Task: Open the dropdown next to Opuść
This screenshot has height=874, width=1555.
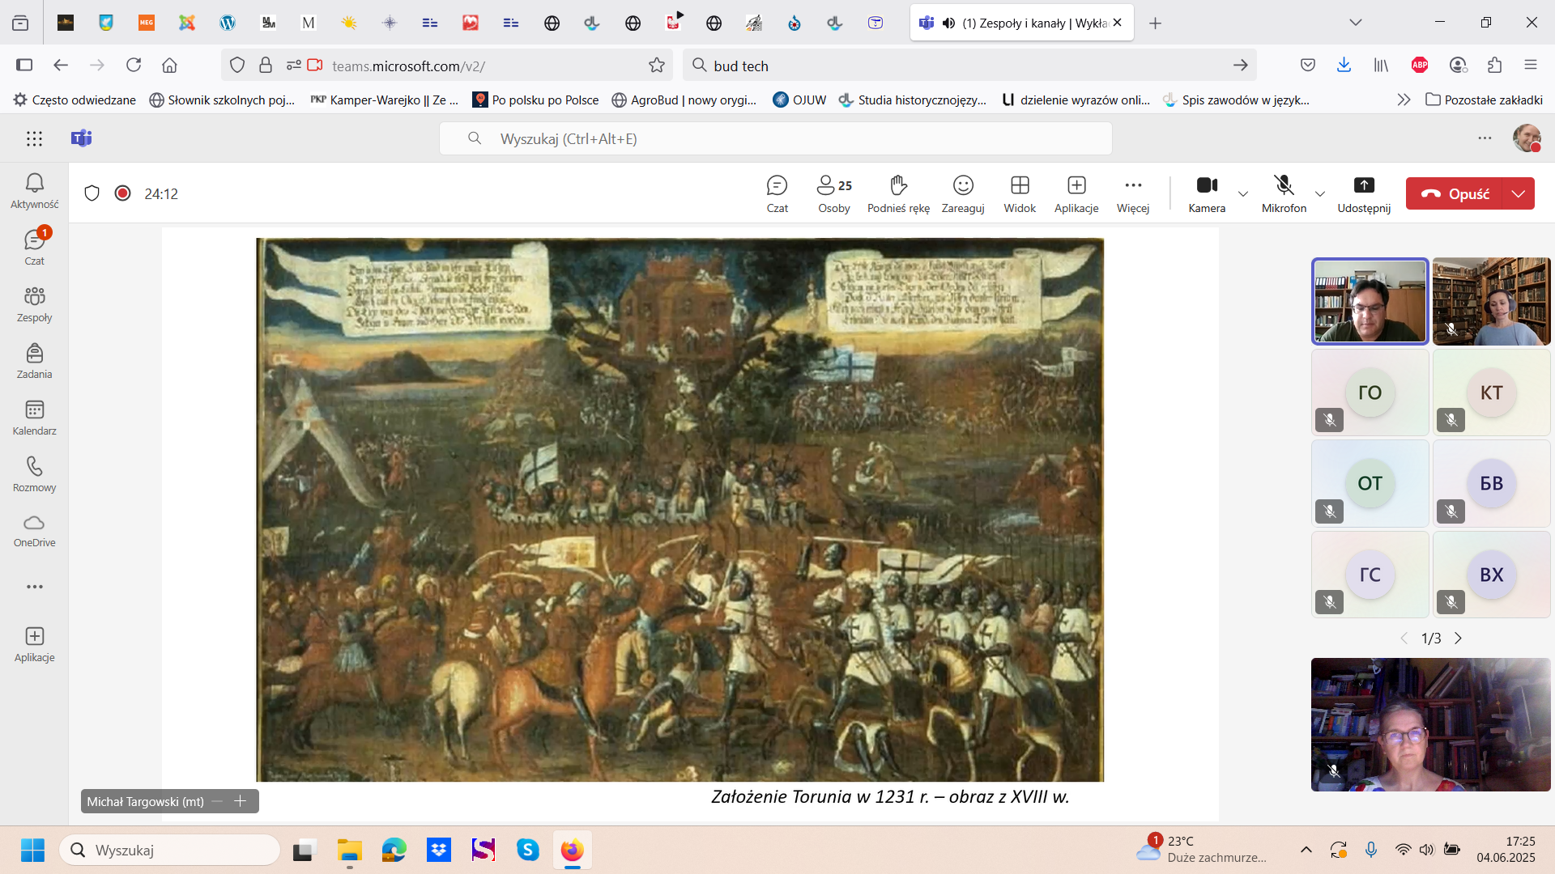Action: (x=1519, y=194)
